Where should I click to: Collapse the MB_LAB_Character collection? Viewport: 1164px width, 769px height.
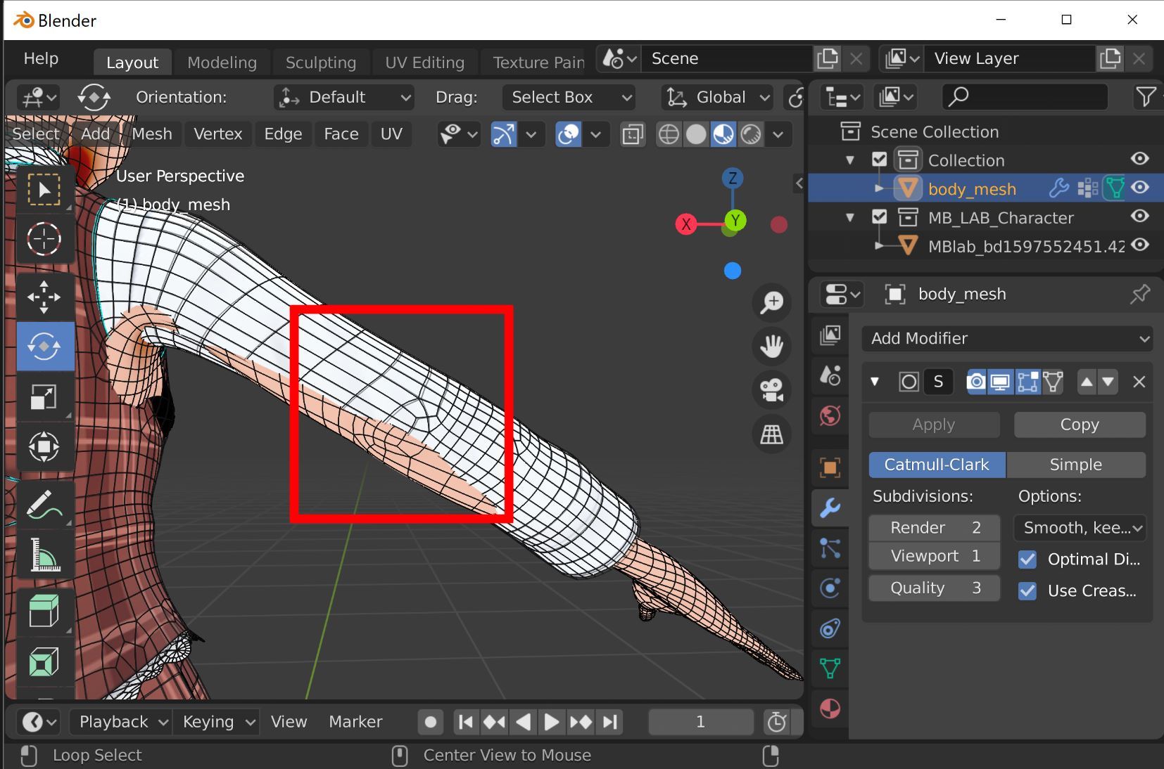tap(850, 218)
